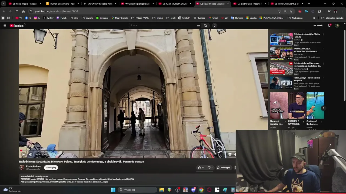Open Opera browser from the taskbar

pos(209,190)
